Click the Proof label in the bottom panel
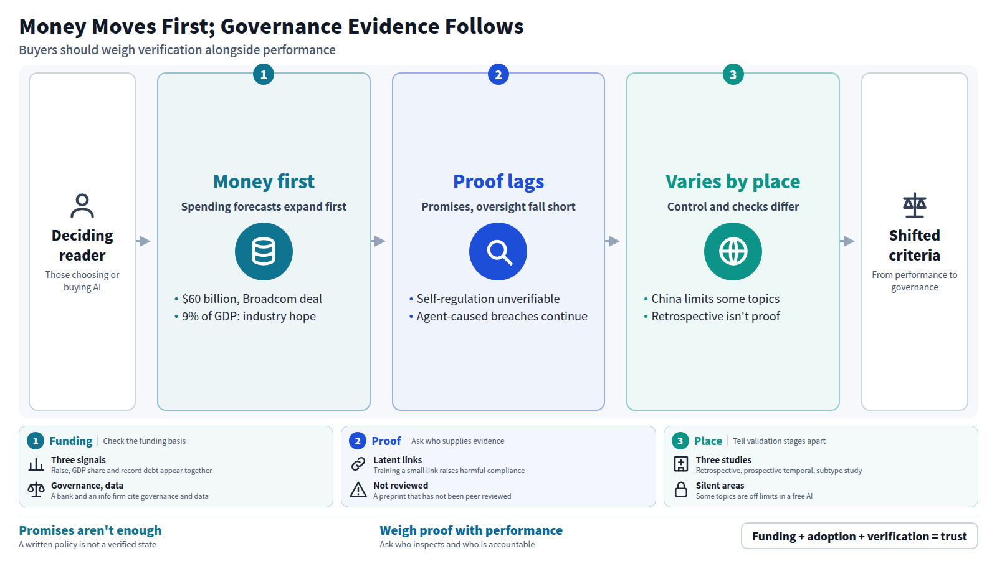This screenshot has width=997, height=561. [x=386, y=441]
